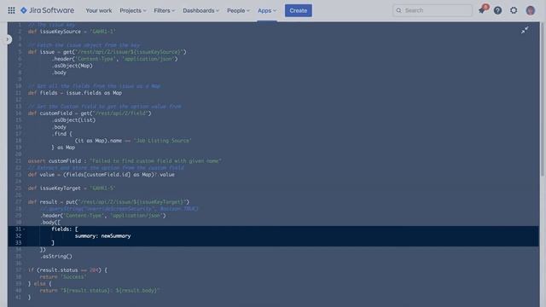Screen dimensions: 546x307
Task: Click the '.find {' line
Action: click(x=61, y=134)
